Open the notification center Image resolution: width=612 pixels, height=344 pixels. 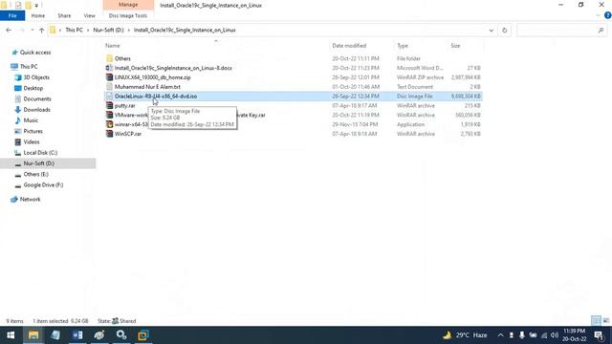coord(599,335)
